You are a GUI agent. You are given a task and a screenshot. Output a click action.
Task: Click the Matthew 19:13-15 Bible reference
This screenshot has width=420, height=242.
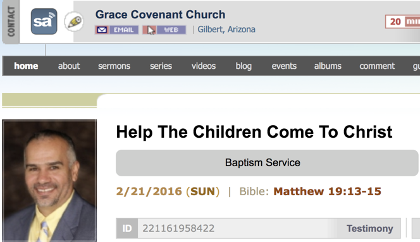[x=327, y=191]
